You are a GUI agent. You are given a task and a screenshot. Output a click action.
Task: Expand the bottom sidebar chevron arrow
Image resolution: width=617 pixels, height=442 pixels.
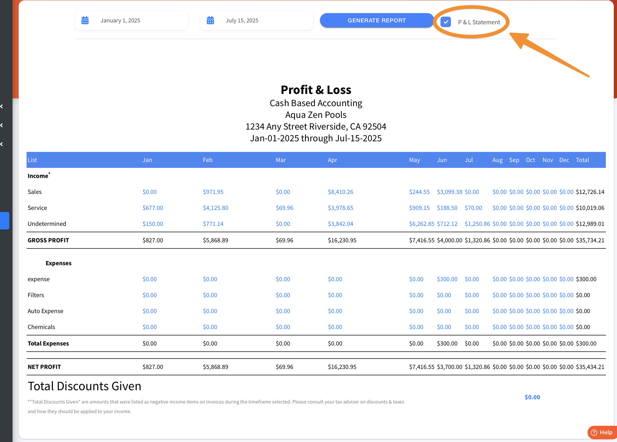tap(2, 144)
